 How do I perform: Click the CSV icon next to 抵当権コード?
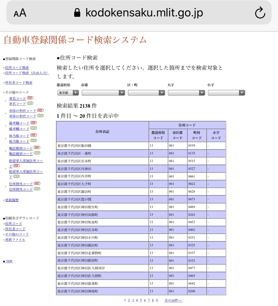pos(34,141)
